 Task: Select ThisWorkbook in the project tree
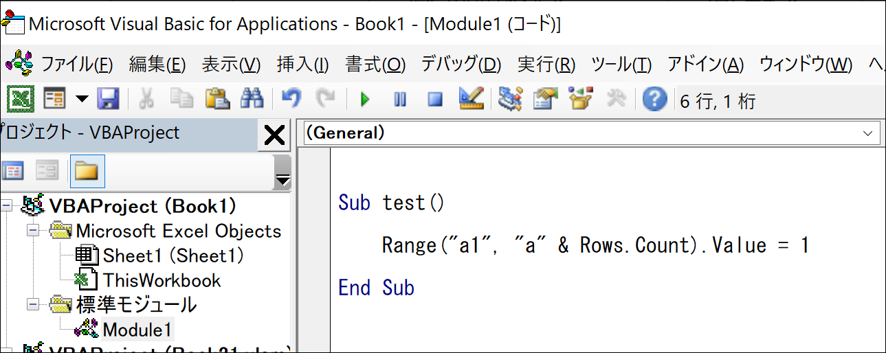162,280
